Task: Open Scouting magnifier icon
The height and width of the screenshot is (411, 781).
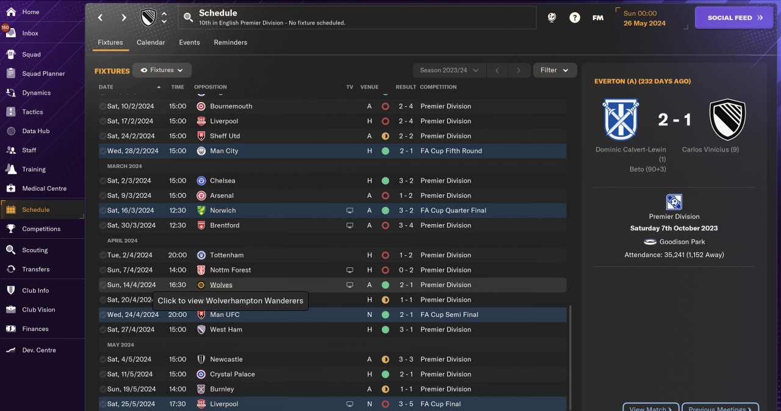Action: click(10, 250)
